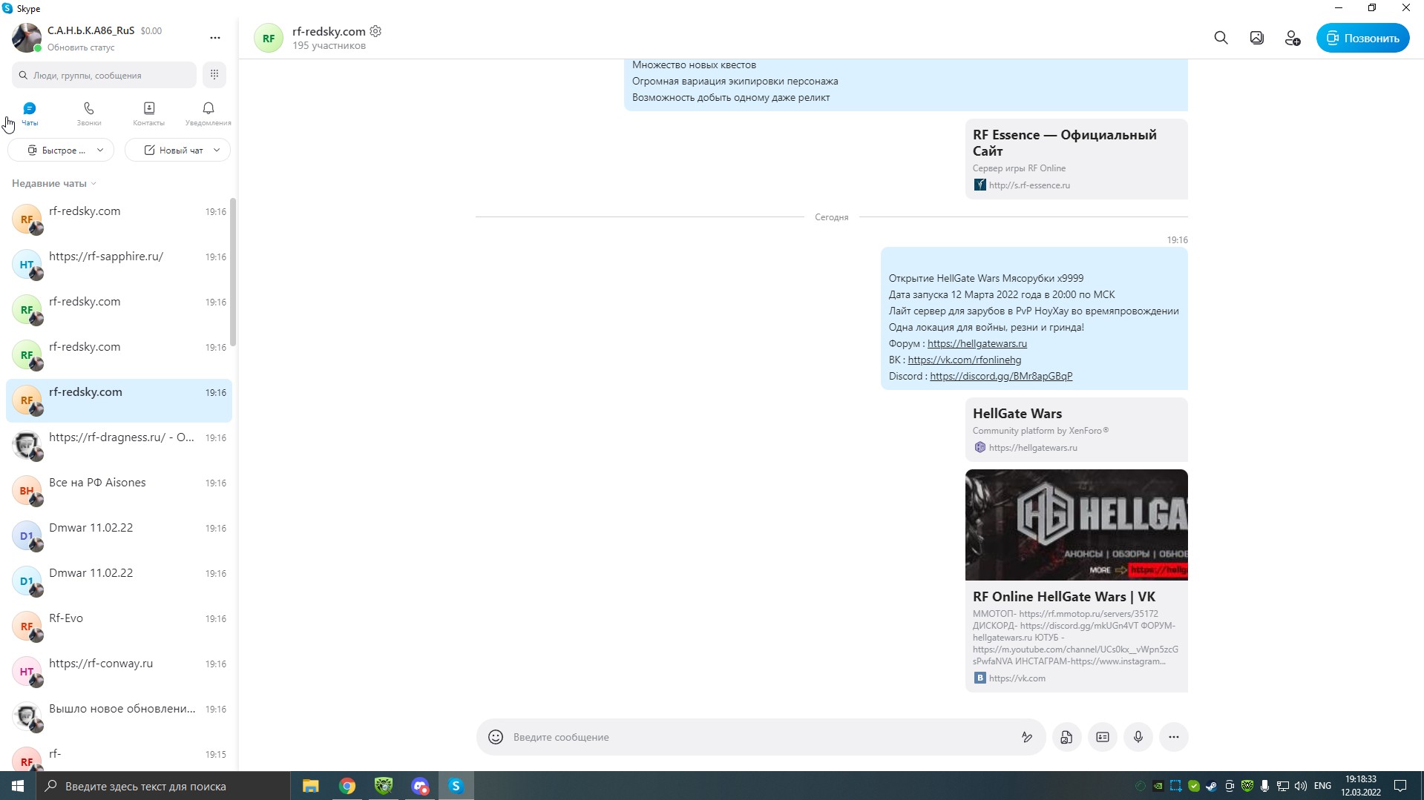
Task: Open the chat gallery icon
Action: tap(1256, 38)
